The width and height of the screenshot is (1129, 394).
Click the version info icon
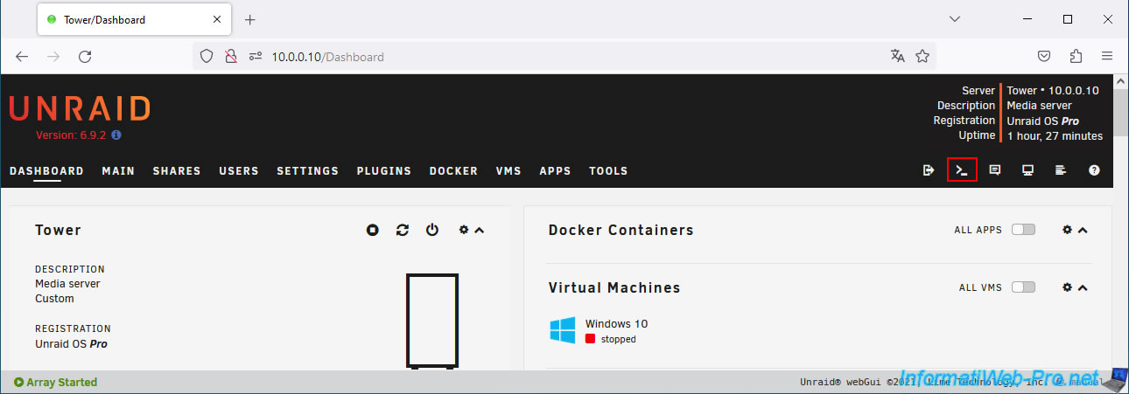(x=116, y=135)
